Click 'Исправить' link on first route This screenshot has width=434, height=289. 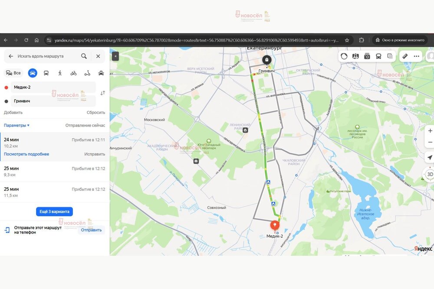pyautogui.click(x=95, y=154)
